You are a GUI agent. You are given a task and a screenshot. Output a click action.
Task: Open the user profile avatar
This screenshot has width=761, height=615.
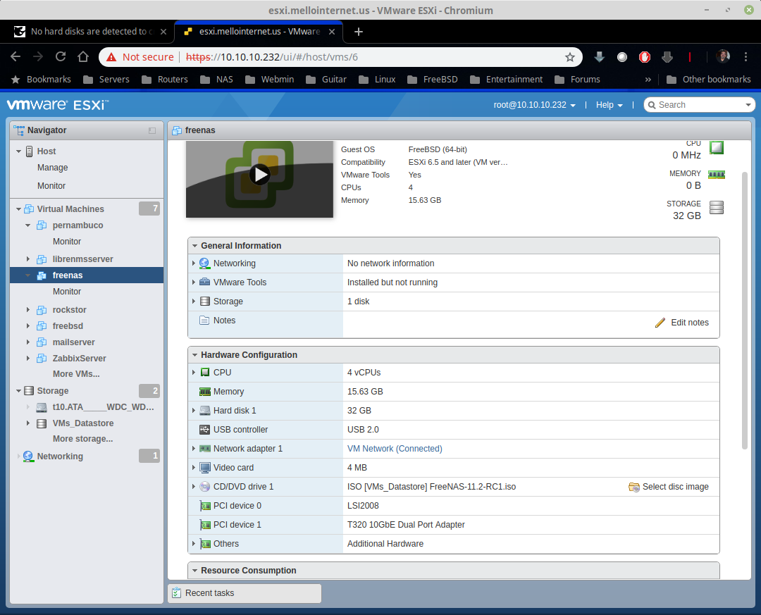723,57
